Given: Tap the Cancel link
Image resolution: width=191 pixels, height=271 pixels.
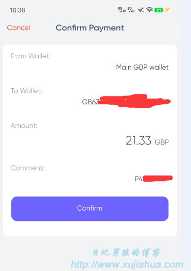Looking at the screenshot, I should point(19,27).
